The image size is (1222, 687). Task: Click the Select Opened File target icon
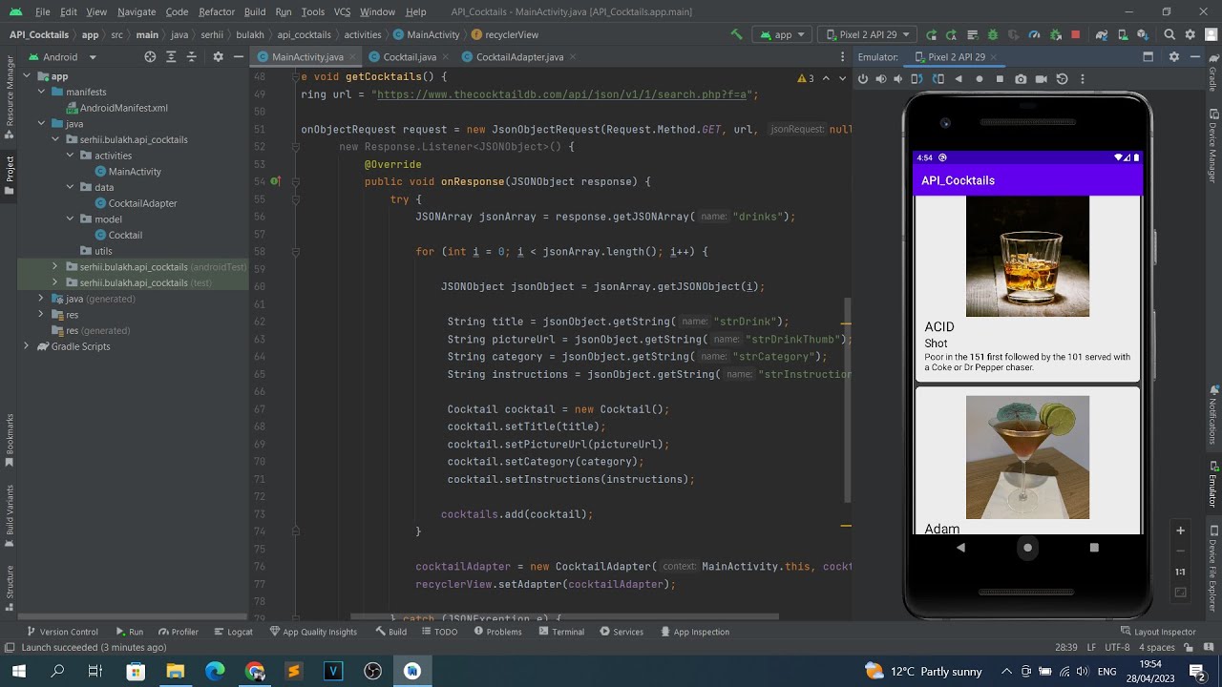pyautogui.click(x=150, y=56)
